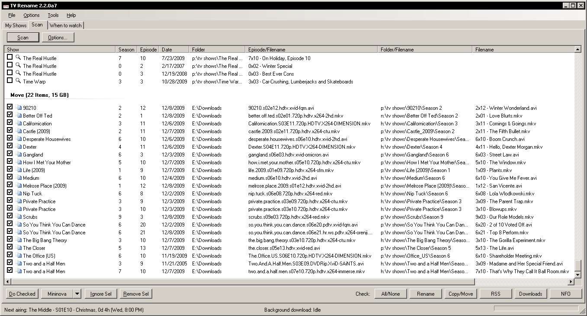
Task: Click the file icon beside Life (2009)
Action: (19, 170)
